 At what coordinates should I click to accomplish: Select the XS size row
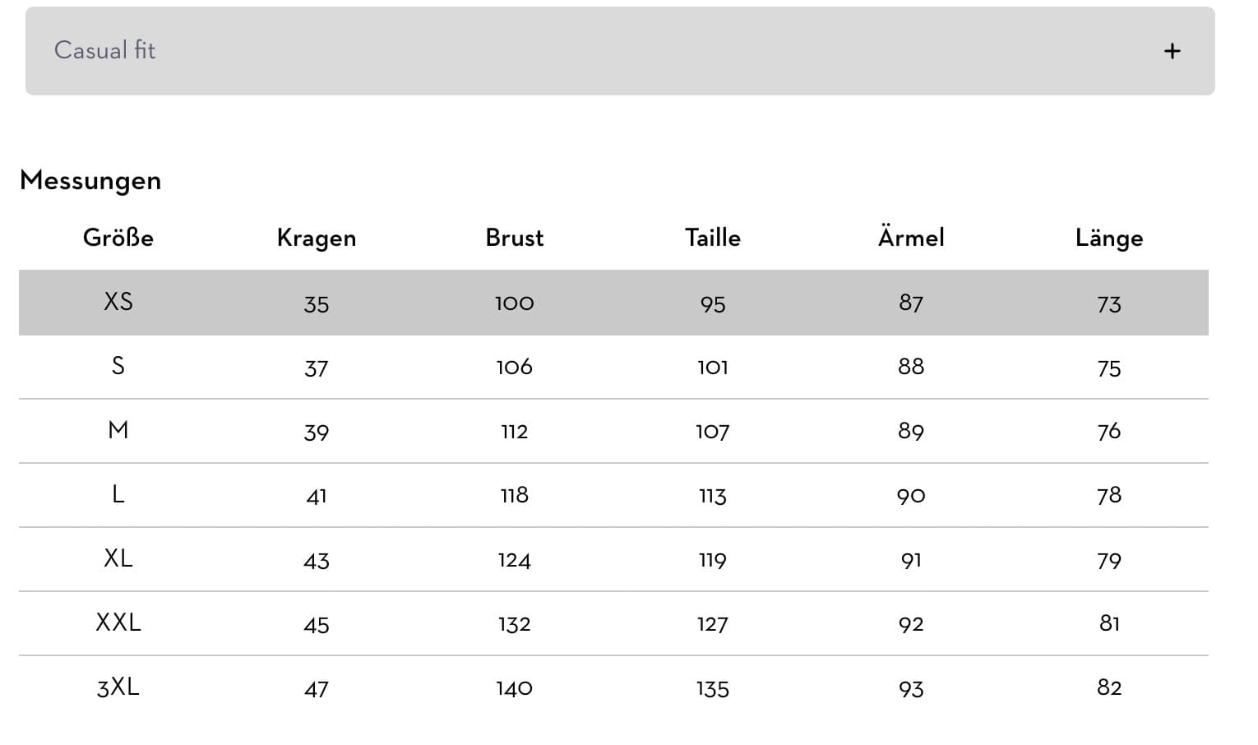118,302
